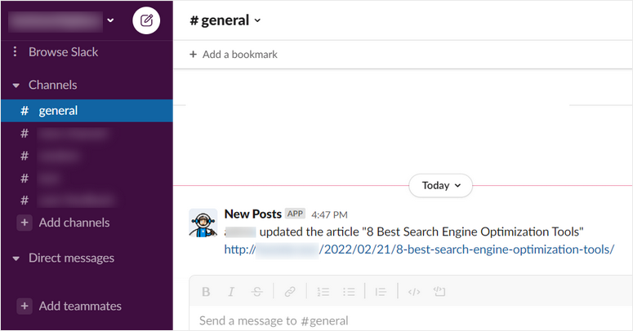Insert a code block
Viewport: 633px width, 331px height.
pyautogui.click(x=439, y=291)
